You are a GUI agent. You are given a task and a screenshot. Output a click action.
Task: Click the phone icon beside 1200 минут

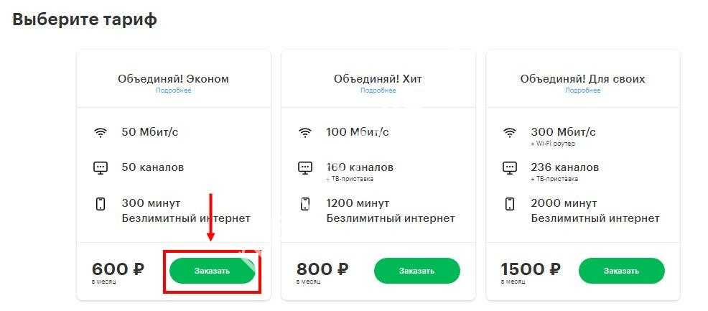[305, 204]
